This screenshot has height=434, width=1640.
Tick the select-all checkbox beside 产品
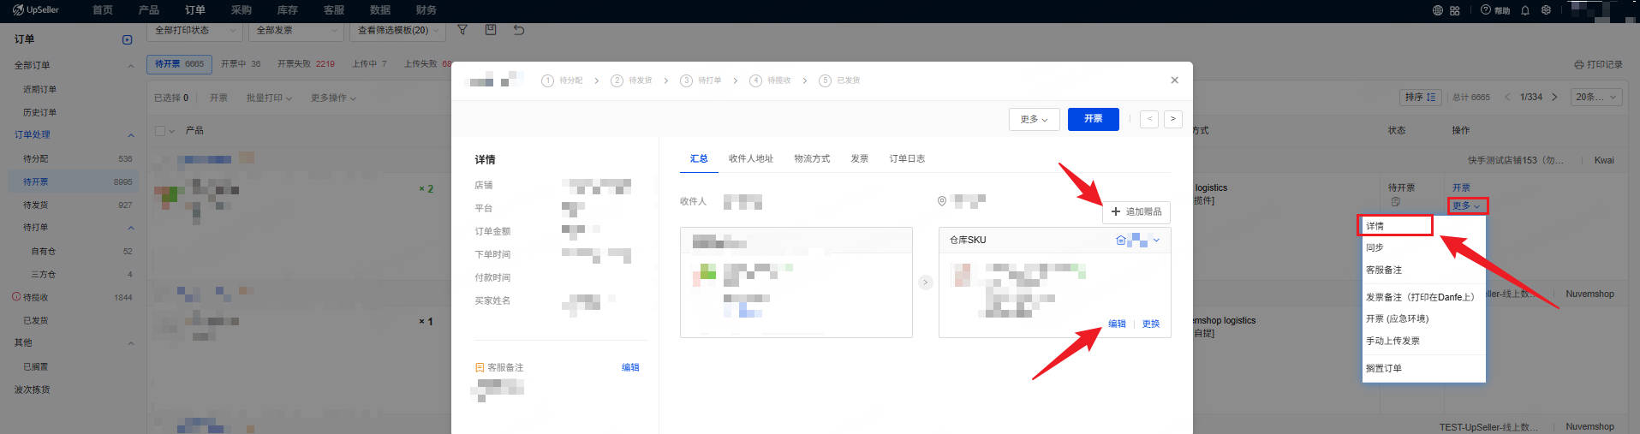(x=160, y=131)
